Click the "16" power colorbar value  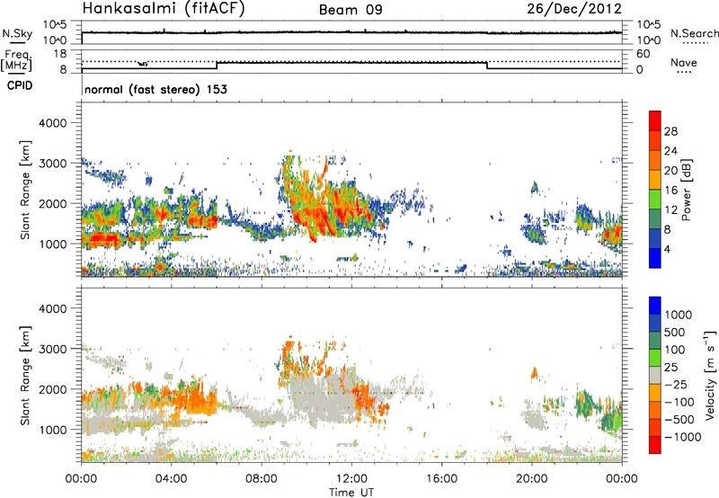[x=670, y=191]
